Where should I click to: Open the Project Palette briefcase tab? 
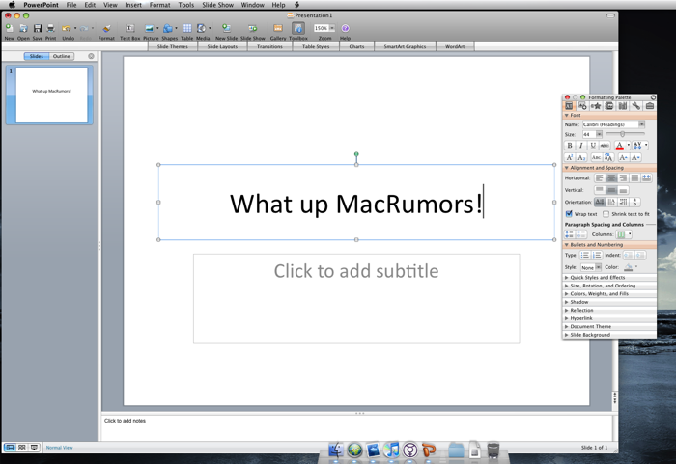pyautogui.click(x=650, y=106)
